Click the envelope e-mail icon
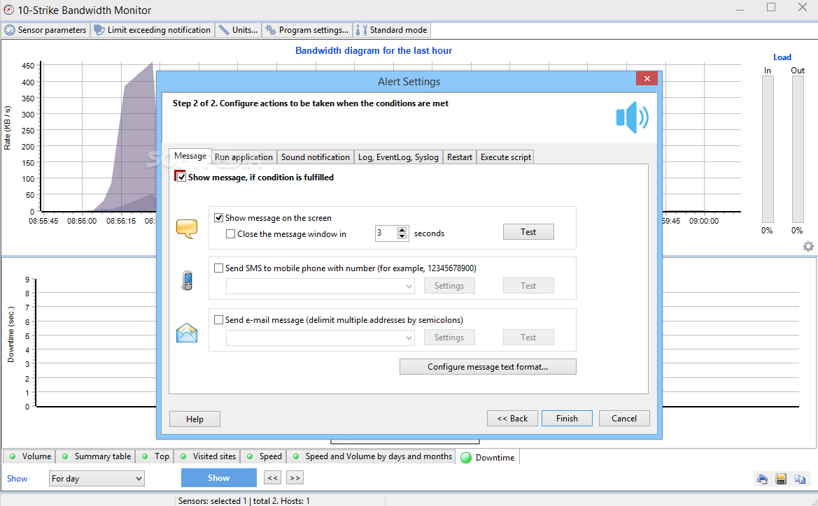 (x=187, y=333)
